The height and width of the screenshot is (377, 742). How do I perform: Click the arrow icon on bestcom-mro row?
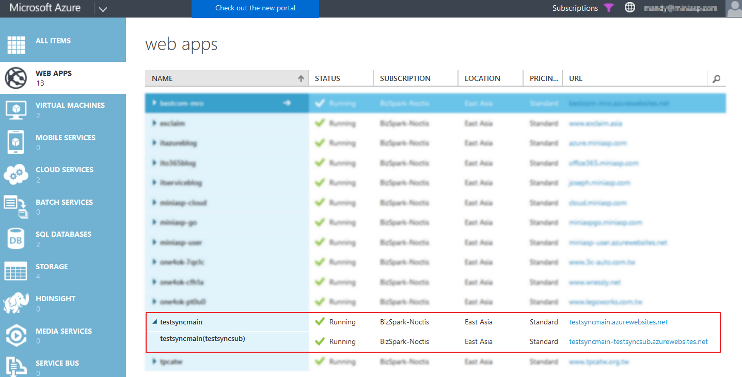pyautogui.click(x=287, y=103)
